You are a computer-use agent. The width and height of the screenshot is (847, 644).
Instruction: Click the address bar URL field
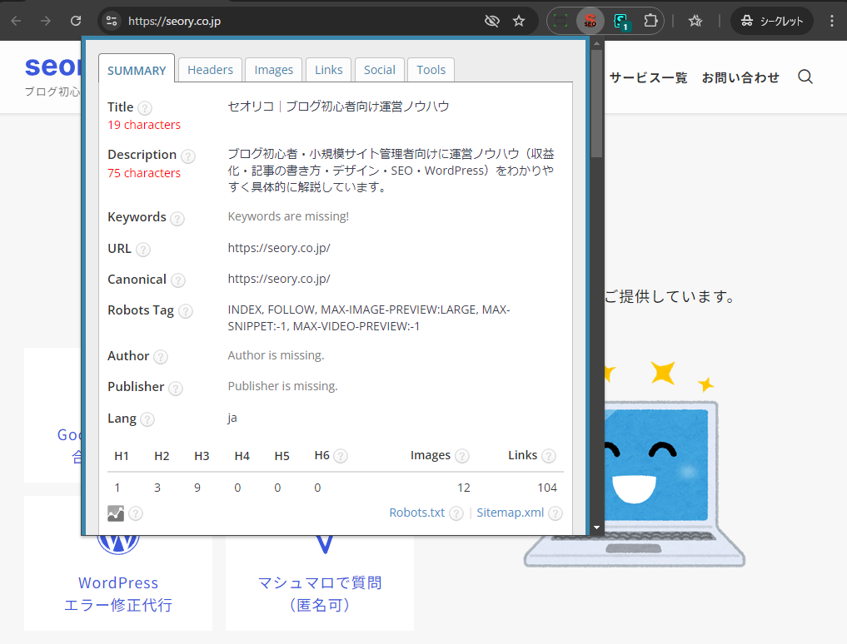coord(302,21)
